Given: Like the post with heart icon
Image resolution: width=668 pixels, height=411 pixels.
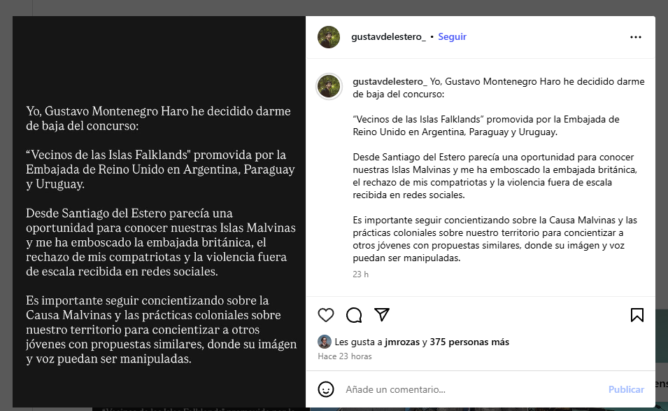Looking at the screenshot, I should [x=326, y=315].
